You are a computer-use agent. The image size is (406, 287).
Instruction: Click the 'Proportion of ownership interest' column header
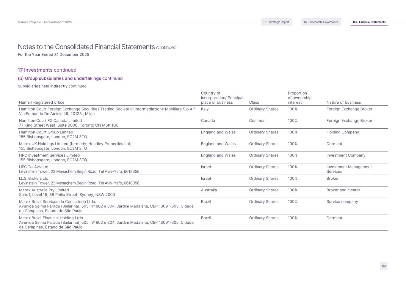(300, 98)
